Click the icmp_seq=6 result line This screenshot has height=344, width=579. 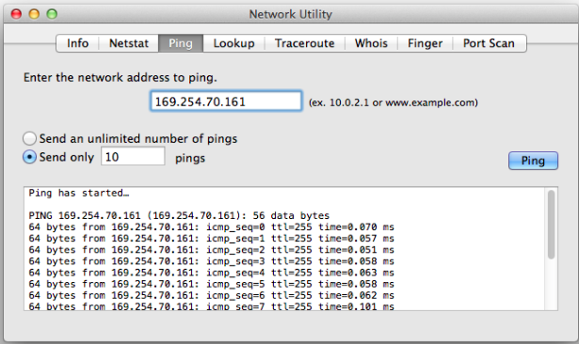211,295
